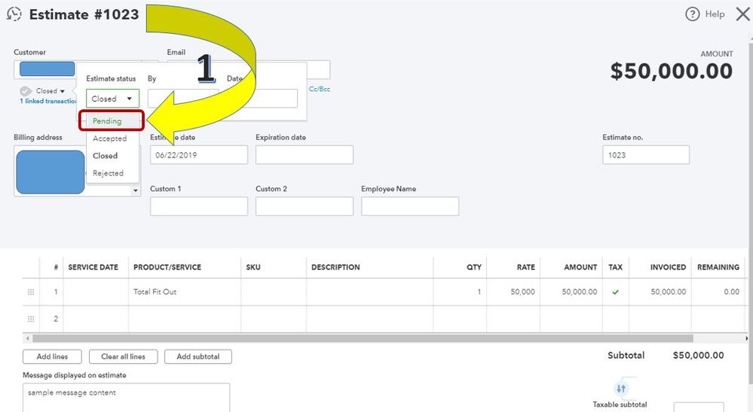This screenshot has width=753, height=412.
Task: Click the Total Fit Out product cell
Action: coord(185,291)
